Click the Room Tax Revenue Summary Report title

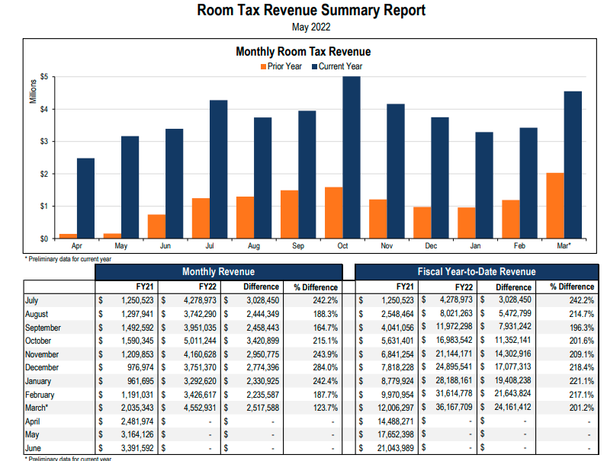311,10
